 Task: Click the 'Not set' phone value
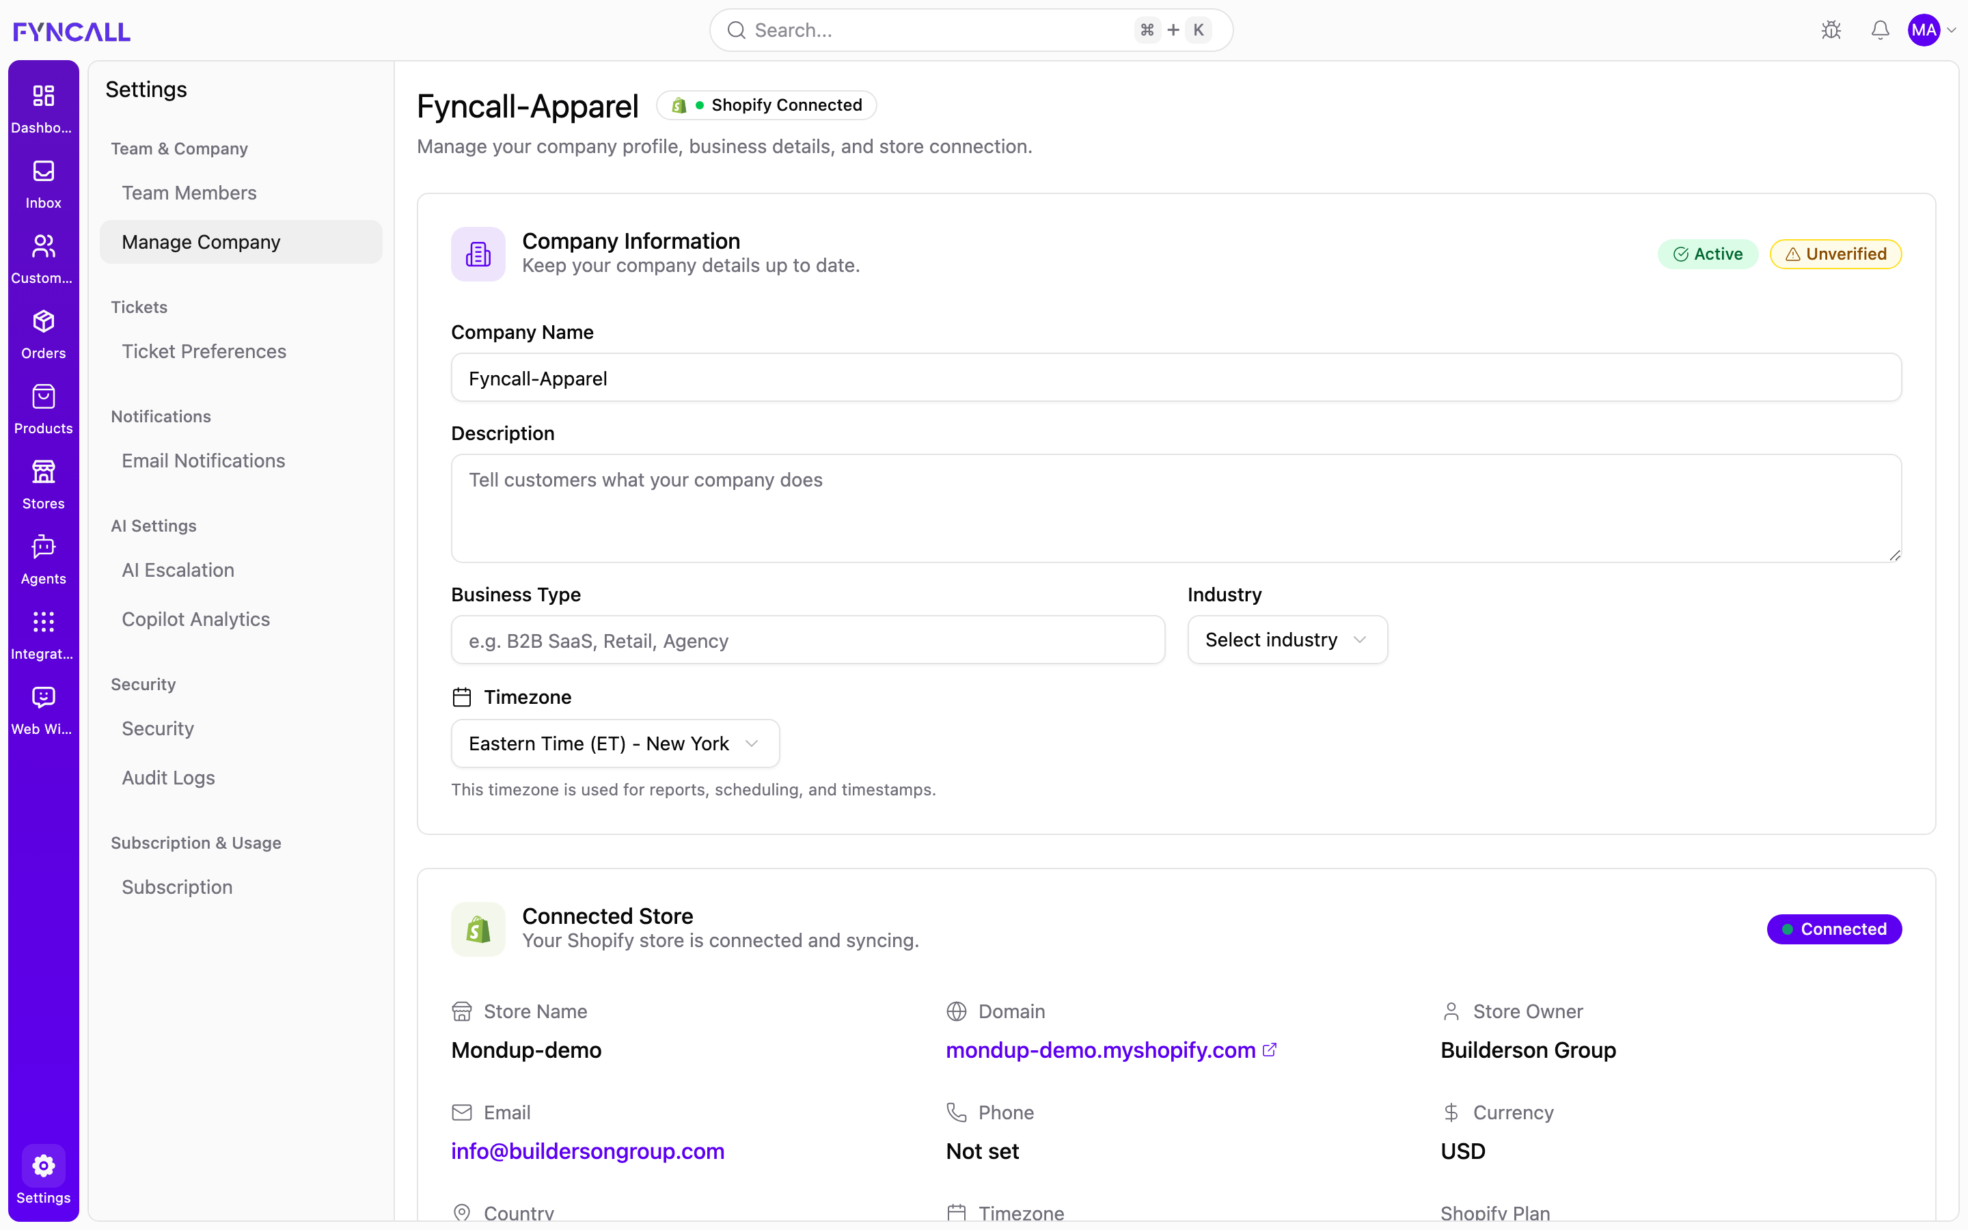tap(981, 1151)
